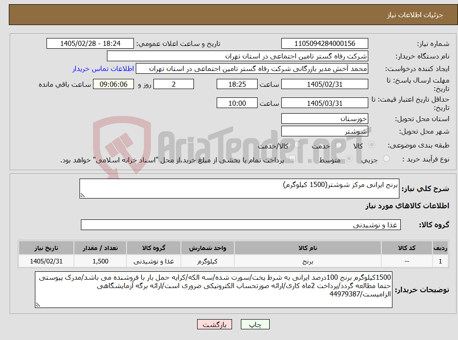Click the کد کالا column header
Image resolution: width=458 pixels, height=340 pixels.
click(x=406, y=248)
